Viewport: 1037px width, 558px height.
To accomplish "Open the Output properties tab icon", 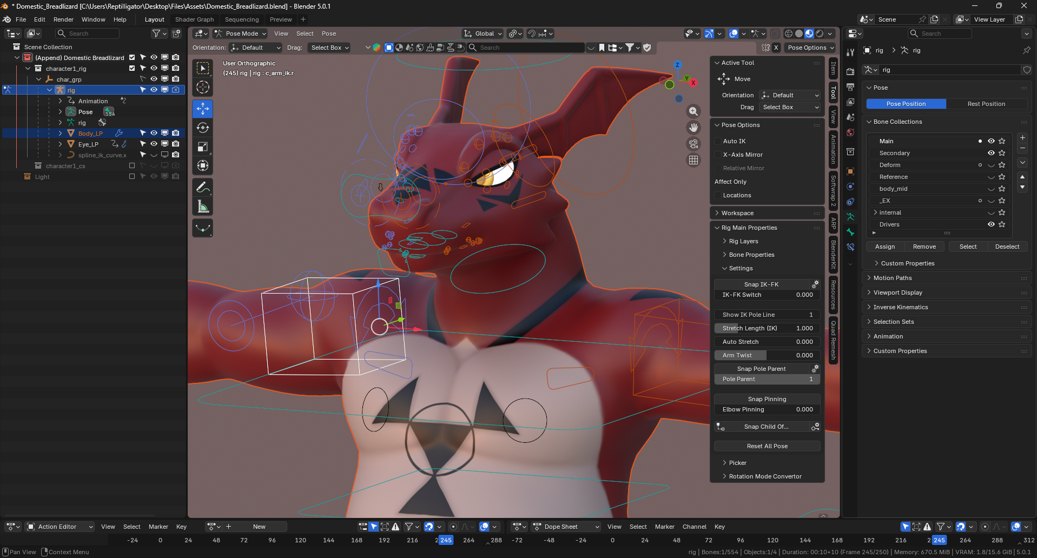I will click(850, 87).
